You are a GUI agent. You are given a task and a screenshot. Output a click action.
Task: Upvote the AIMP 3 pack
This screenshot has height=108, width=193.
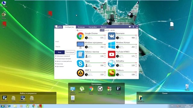(x=105, y=74)
